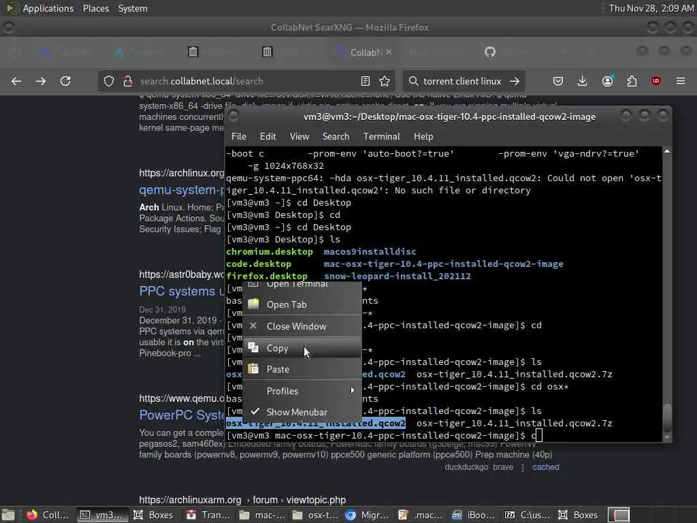The width and height of the screenshot is (697, 523).
Task: Open the terminal File menu
Action: (239, 136)
